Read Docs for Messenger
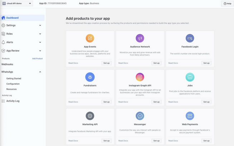Viewport: 234px width, 146px height. pos(123,141)
